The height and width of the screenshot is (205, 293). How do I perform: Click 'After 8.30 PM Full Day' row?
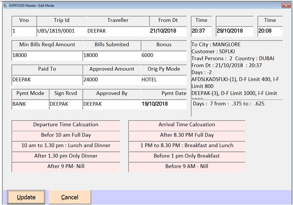point(187,136)
